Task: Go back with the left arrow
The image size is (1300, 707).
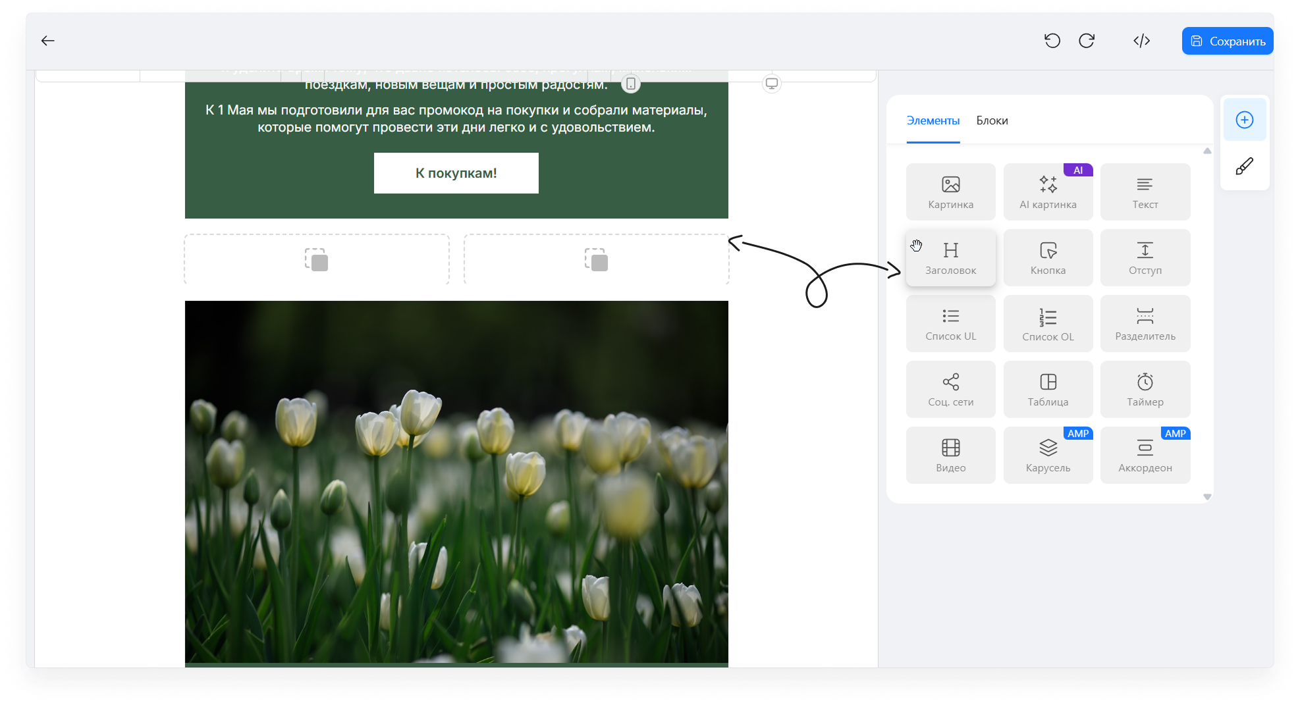Action: (x=47, y=41)
